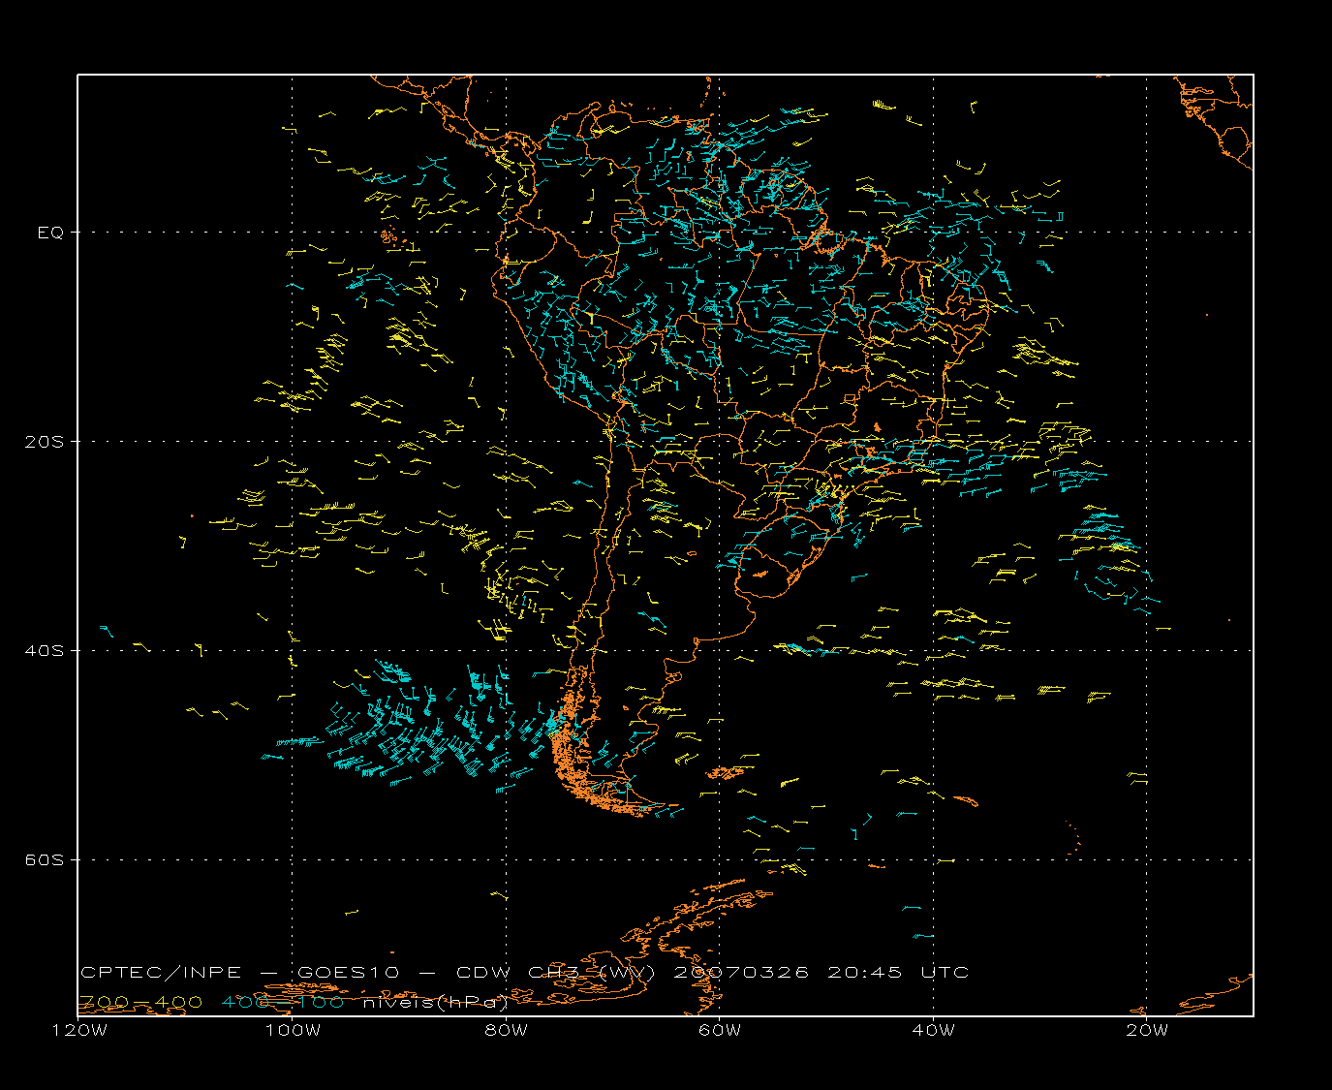1332x1090 pixels.
Task: Click the "niveis(hPa)" legend text
Action: (435, 1003)
